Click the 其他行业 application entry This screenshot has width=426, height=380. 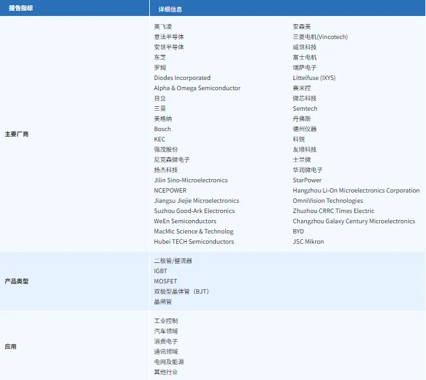(x=166, y=372)
